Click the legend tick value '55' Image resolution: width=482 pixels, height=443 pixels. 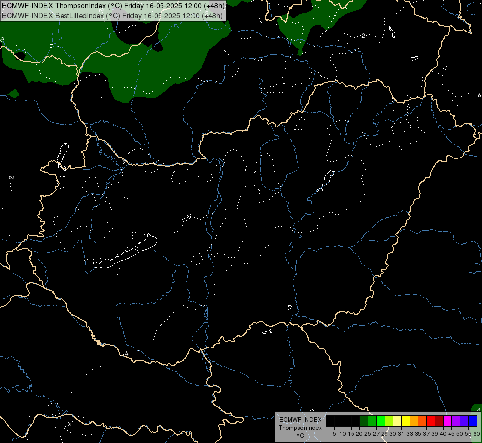coord(468,434)
